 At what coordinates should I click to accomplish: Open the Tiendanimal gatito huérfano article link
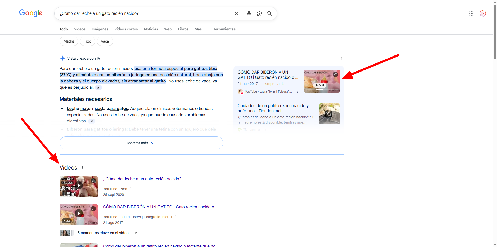pos(273,108)
